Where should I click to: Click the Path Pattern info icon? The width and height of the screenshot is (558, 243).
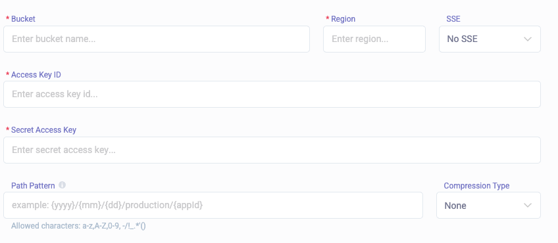pyautogui.click(x=62, y=185)
